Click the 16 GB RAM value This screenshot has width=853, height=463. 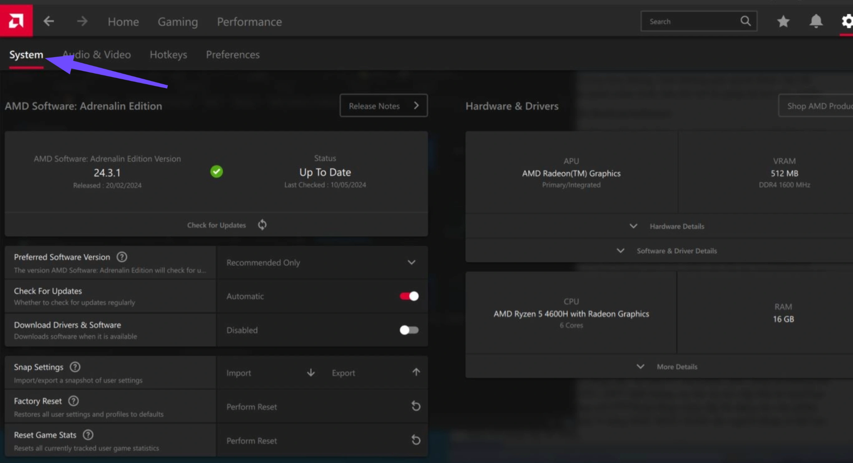783,319
